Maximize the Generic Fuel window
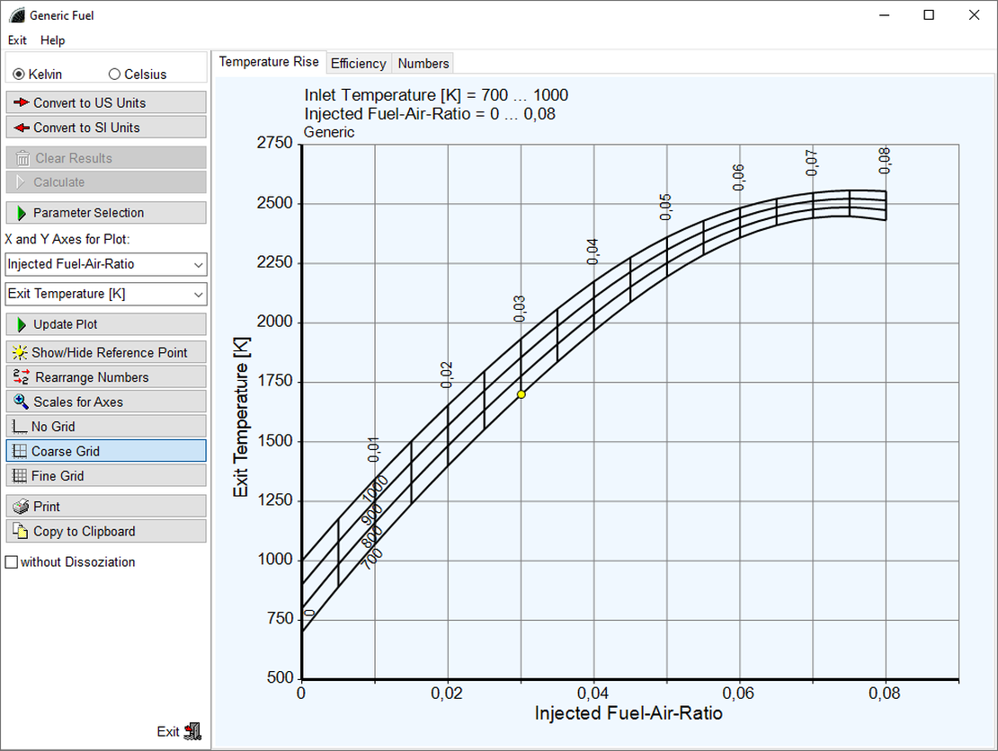Image resolution: width=998 pixels, height=751 pixels. pyautogui.click(x=929, y=15)
